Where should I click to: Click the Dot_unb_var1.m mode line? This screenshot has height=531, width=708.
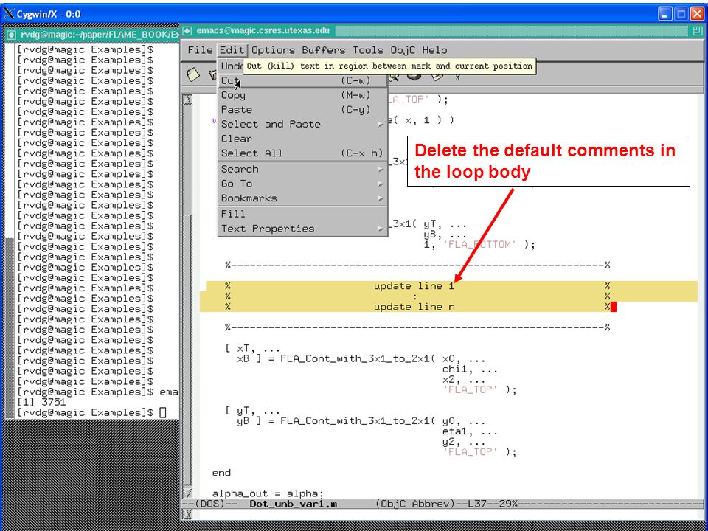[x=443, y=504]
